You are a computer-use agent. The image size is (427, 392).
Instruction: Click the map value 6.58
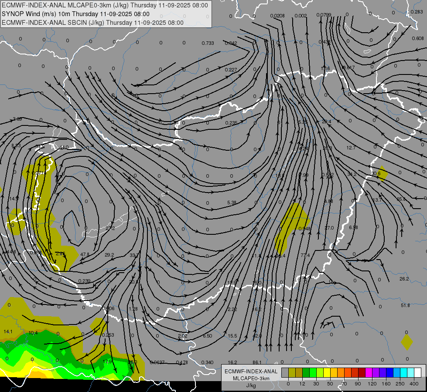[x=353, y=227]
